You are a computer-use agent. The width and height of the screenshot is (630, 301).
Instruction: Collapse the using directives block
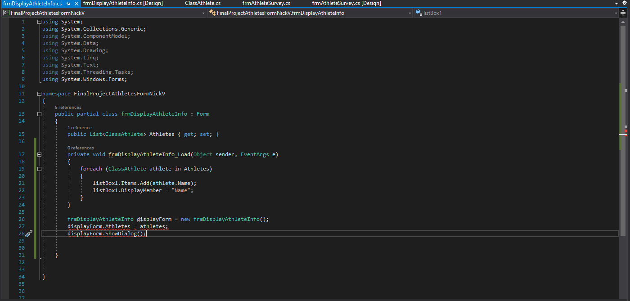click(x=40, y=22)
